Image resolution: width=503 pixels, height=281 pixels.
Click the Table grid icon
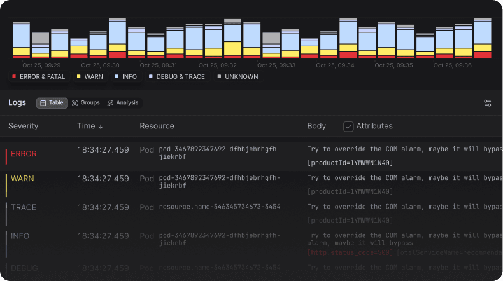click(43, 103)
